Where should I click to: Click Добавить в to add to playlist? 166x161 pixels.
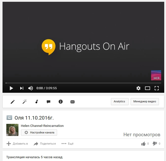pyautogui.click(x=17, y=144)
